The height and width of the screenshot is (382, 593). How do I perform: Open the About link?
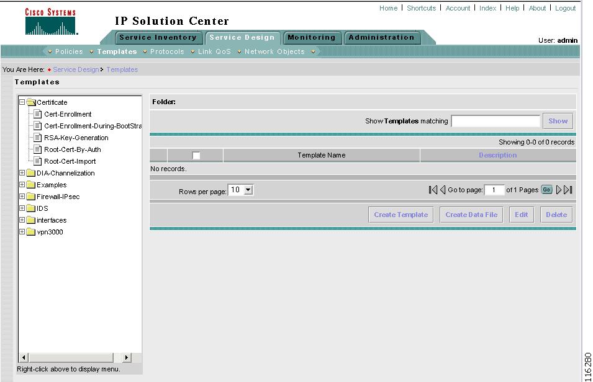coord(537,8)
